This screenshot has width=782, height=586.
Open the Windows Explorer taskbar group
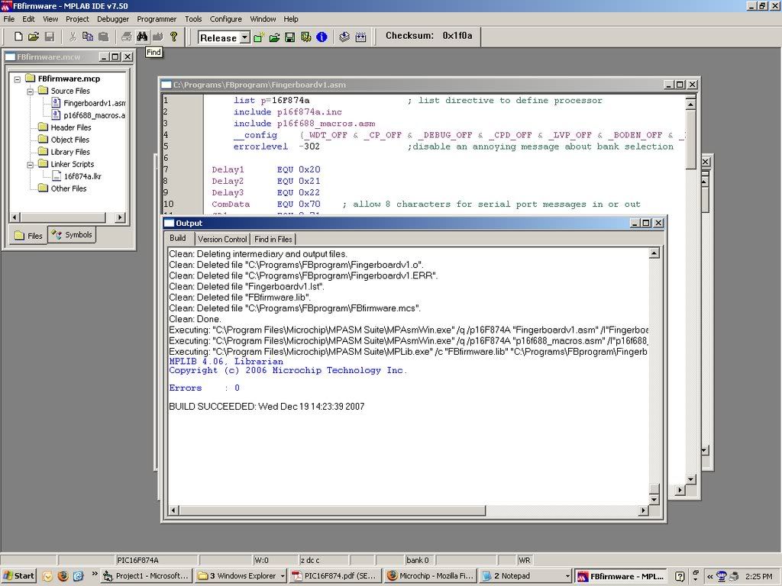241,576
